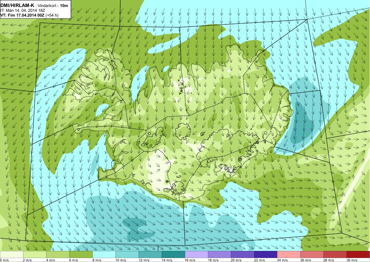Click the "0 m/s" legend label
The height and width of the screenshot is (262, 370).
(x=4, y=260)
